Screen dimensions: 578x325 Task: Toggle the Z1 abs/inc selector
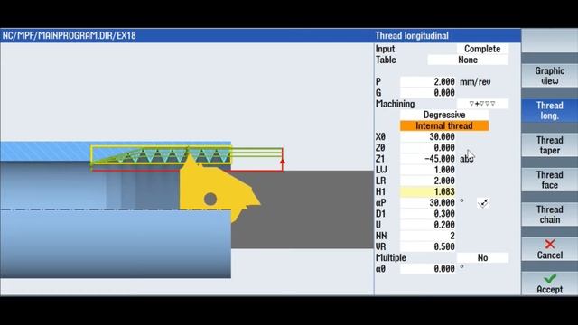click(466, 159)
